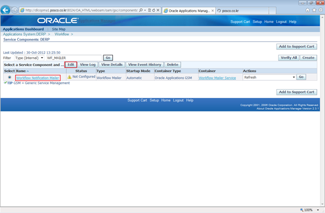Viewport: 325px width, 213px height.
Task: Open About Oracle Applications Manager Version link
Action: click(288, 109)
